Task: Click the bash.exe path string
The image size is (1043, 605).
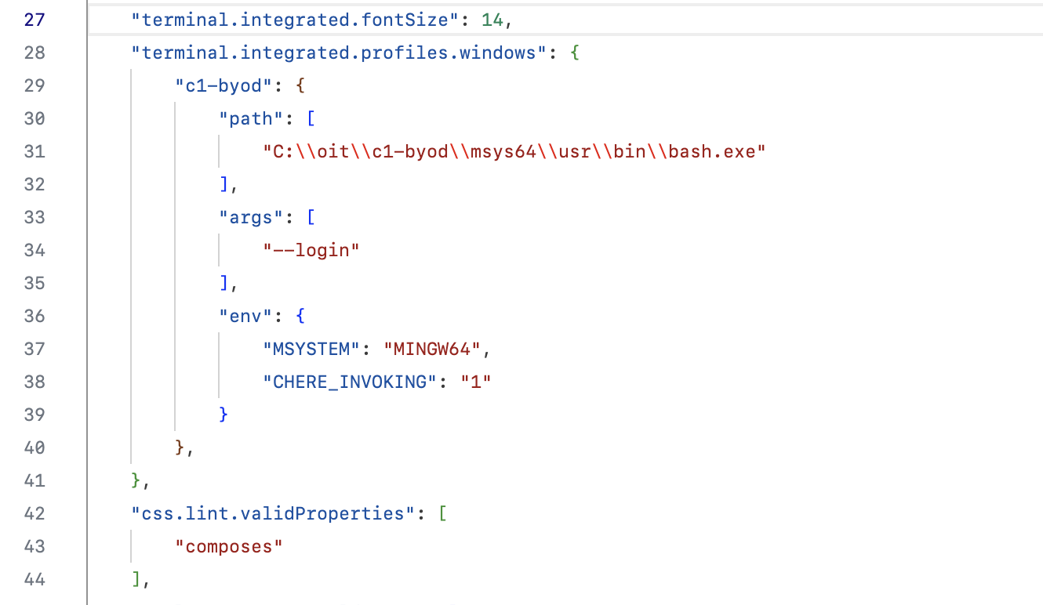Action: 514,151
